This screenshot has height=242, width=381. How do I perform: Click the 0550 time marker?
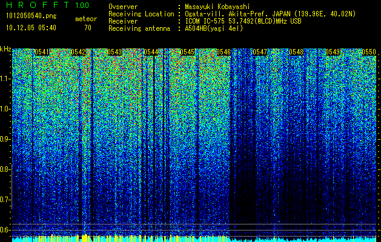(x=369, y=52)
